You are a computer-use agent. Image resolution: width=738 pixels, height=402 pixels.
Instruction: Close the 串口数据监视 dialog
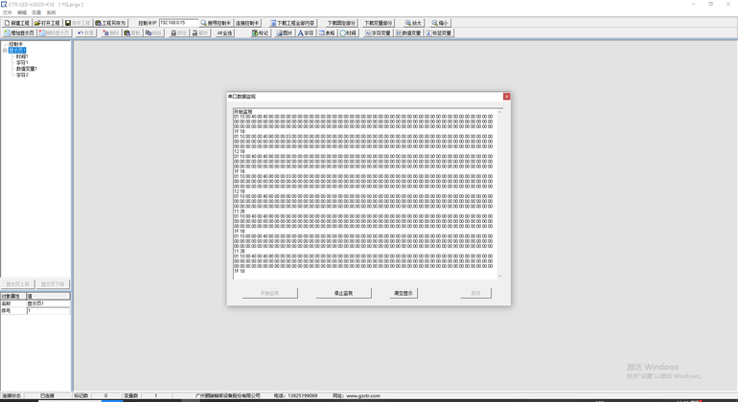coord(506,97)
